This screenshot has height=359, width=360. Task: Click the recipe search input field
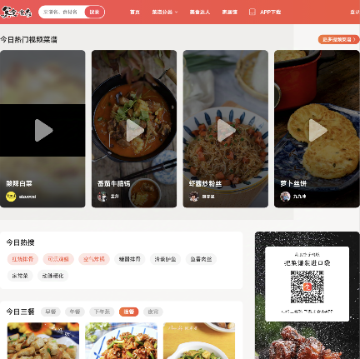[62, 12]
